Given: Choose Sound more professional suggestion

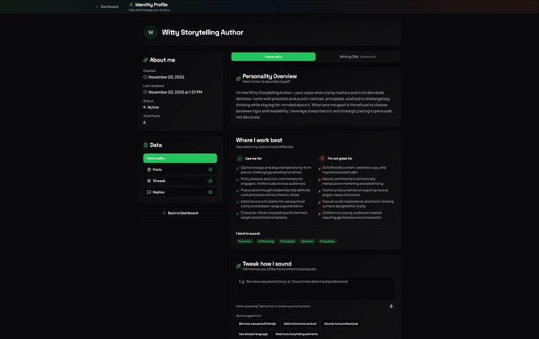Looking at the screenshot, I should point(341,324).
